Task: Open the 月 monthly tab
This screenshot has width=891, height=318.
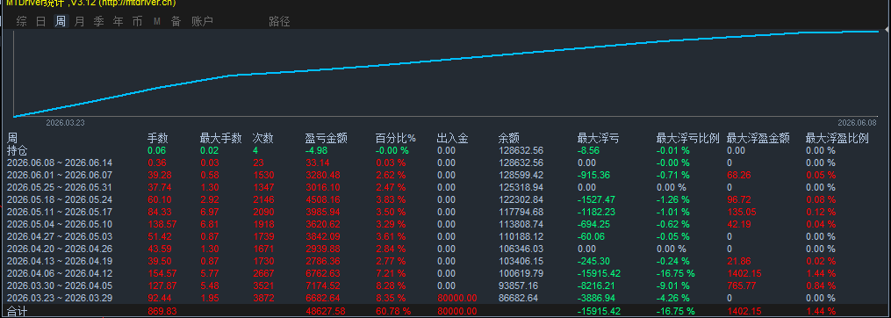Action: (80, 22)
